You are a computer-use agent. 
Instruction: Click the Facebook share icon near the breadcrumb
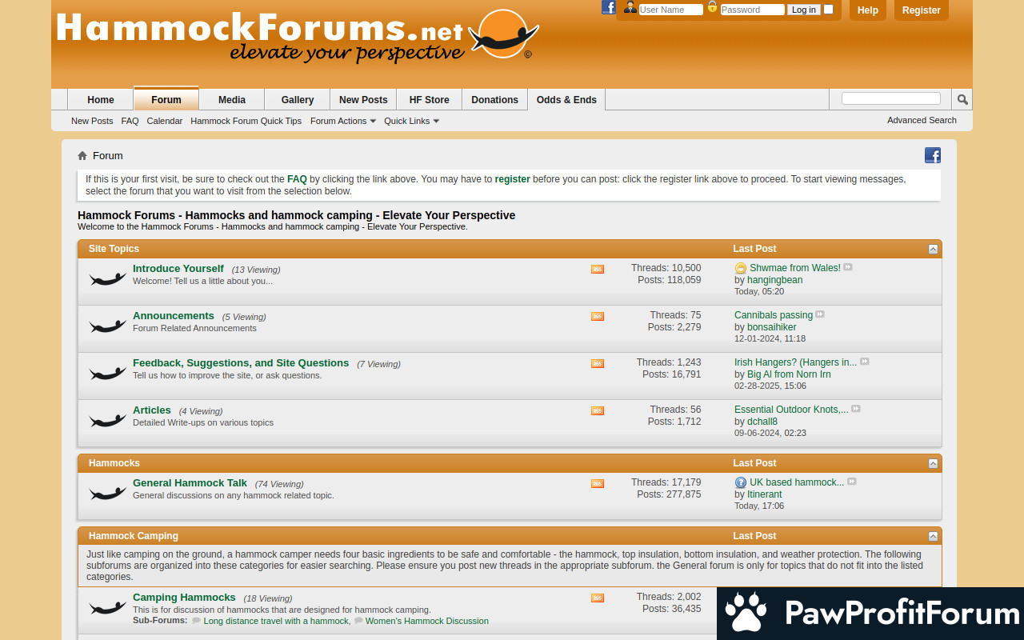tap(932, 155)
